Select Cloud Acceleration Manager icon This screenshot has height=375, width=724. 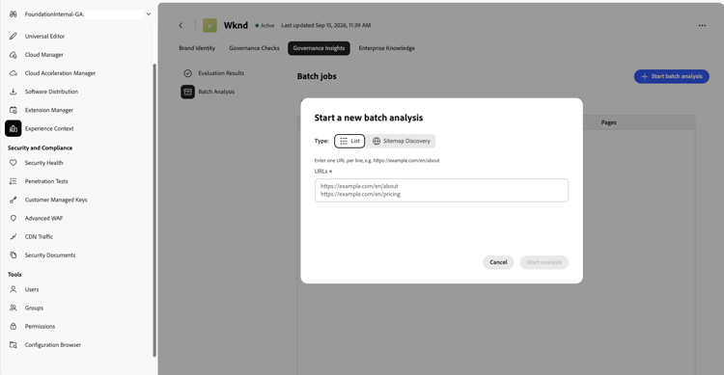[14, 73]
